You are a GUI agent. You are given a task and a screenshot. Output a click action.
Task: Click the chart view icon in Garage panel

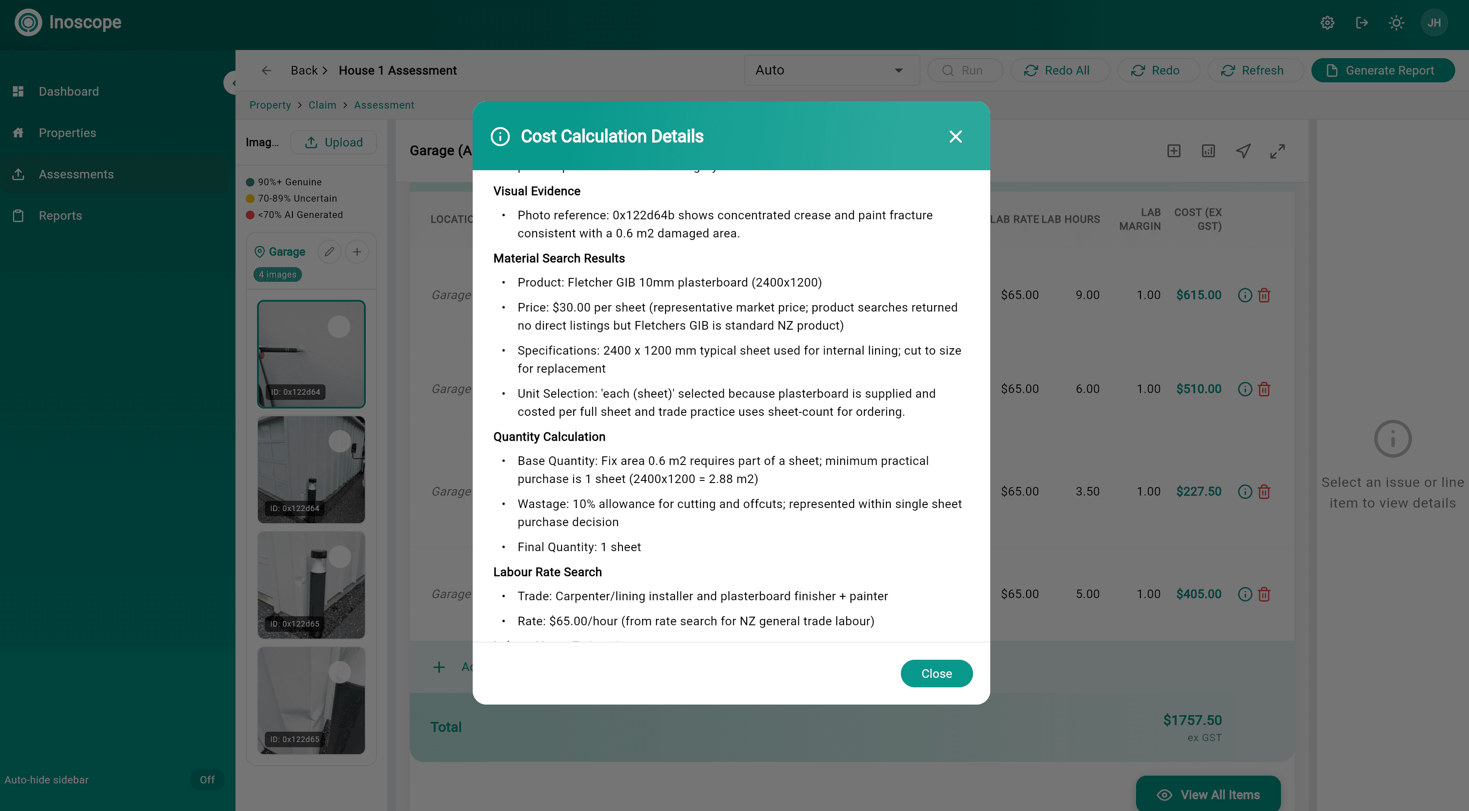coord(1208,151)
